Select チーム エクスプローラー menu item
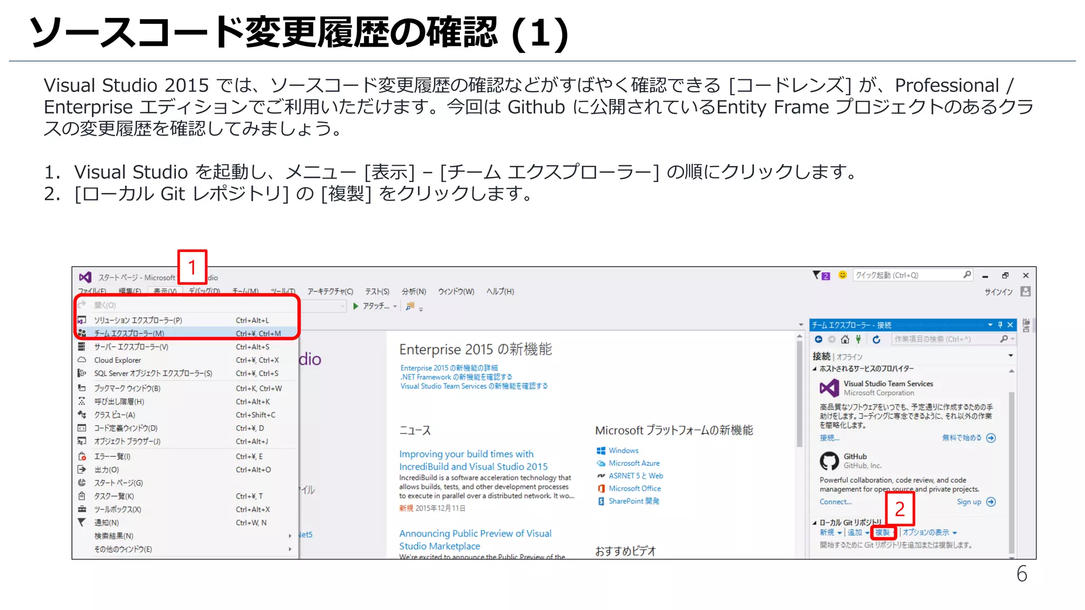The width and height of the screenshot is (1085, 610). click(185, 334)
